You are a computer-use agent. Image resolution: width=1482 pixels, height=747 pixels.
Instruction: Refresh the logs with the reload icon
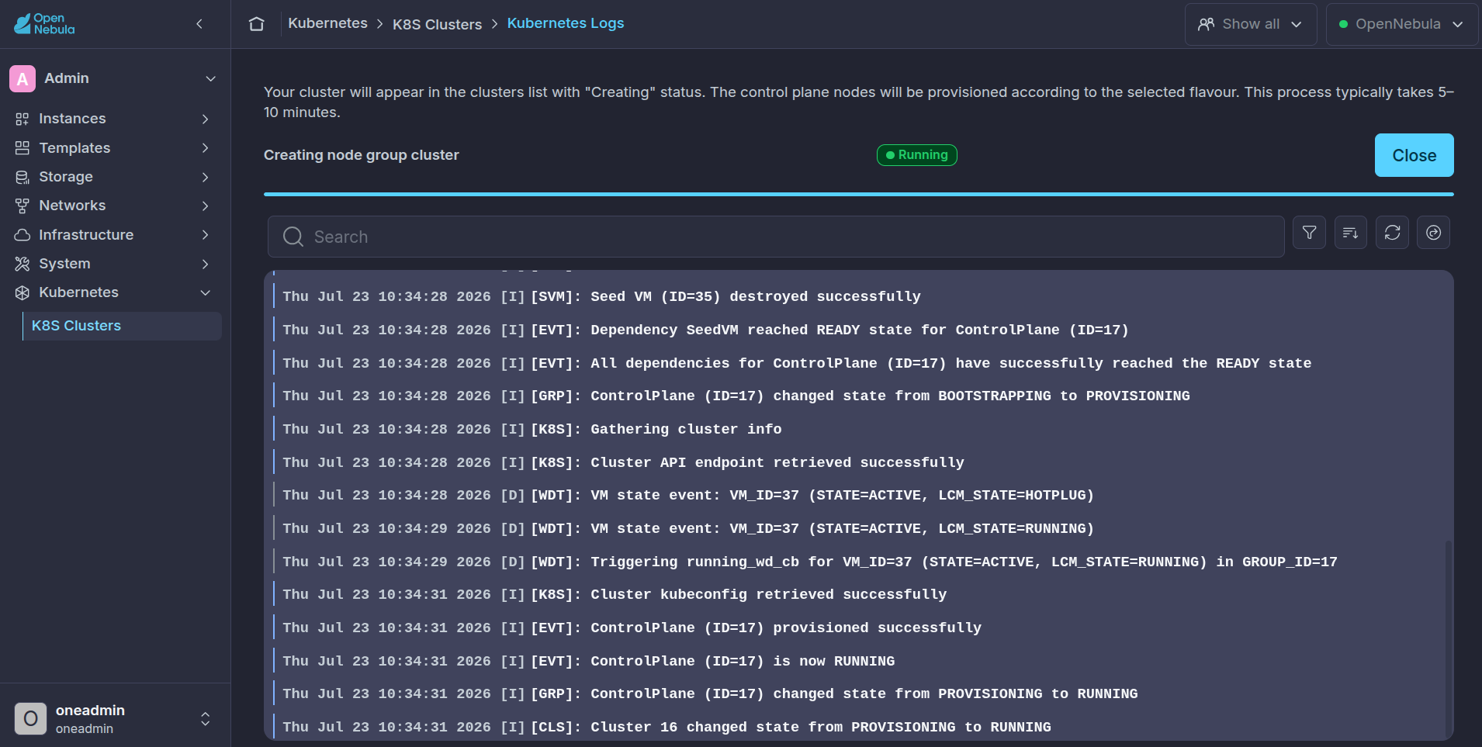pyautogui.click(x=1393, y=233)
